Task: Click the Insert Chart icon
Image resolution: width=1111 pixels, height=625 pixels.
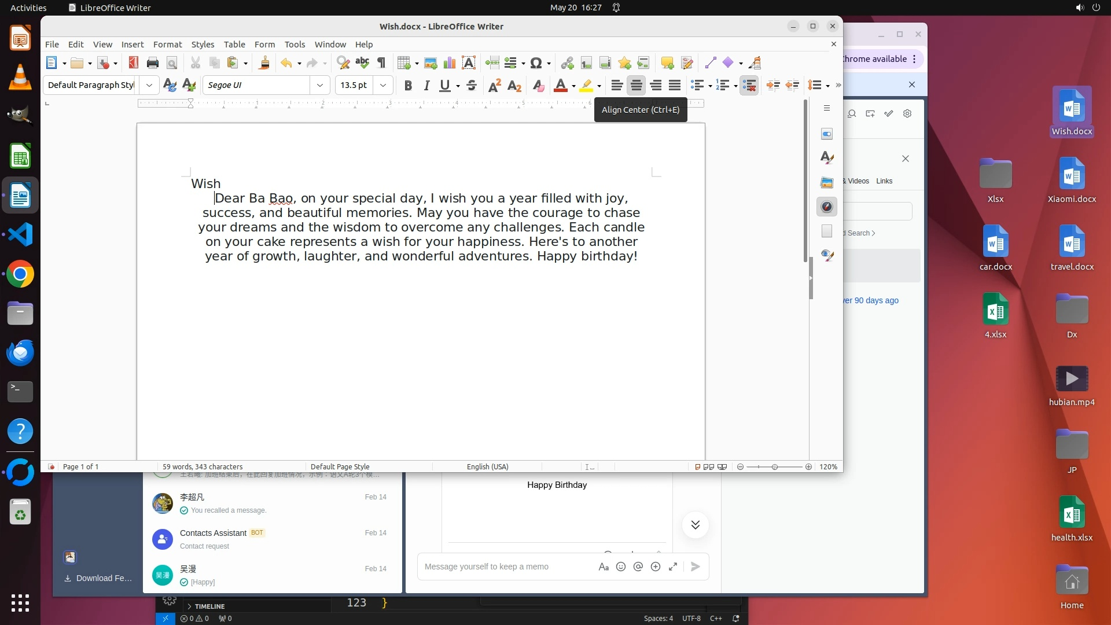Action: pyautogui.click(x=450, y=63)
